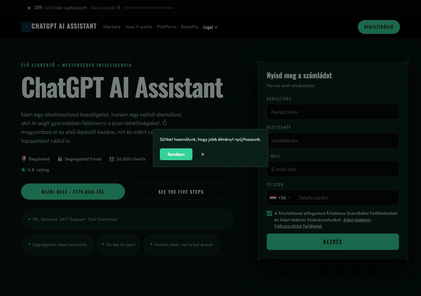Click the Regisztráció button
Screen dimensions: 421x296
click(379, 27)
